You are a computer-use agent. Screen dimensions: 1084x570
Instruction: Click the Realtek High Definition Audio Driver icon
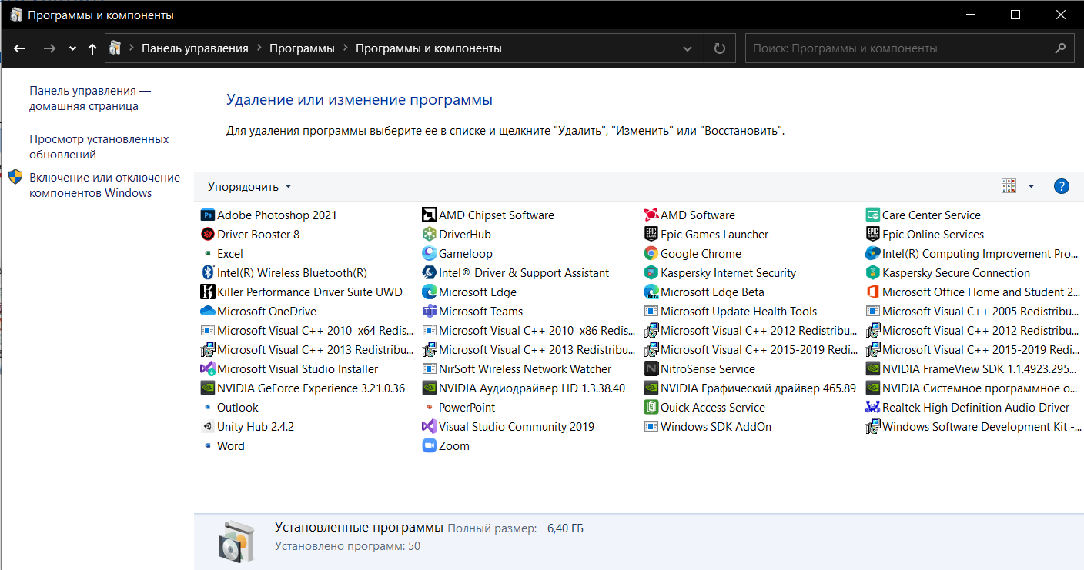point(872,408)
